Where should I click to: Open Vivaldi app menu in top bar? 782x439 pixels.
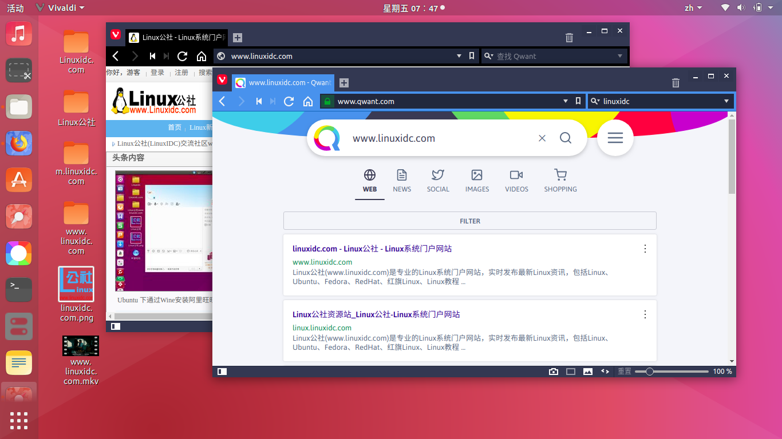pos(60,8)
